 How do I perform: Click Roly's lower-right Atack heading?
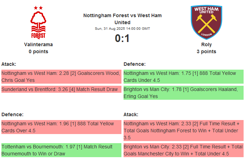(131, 114)
